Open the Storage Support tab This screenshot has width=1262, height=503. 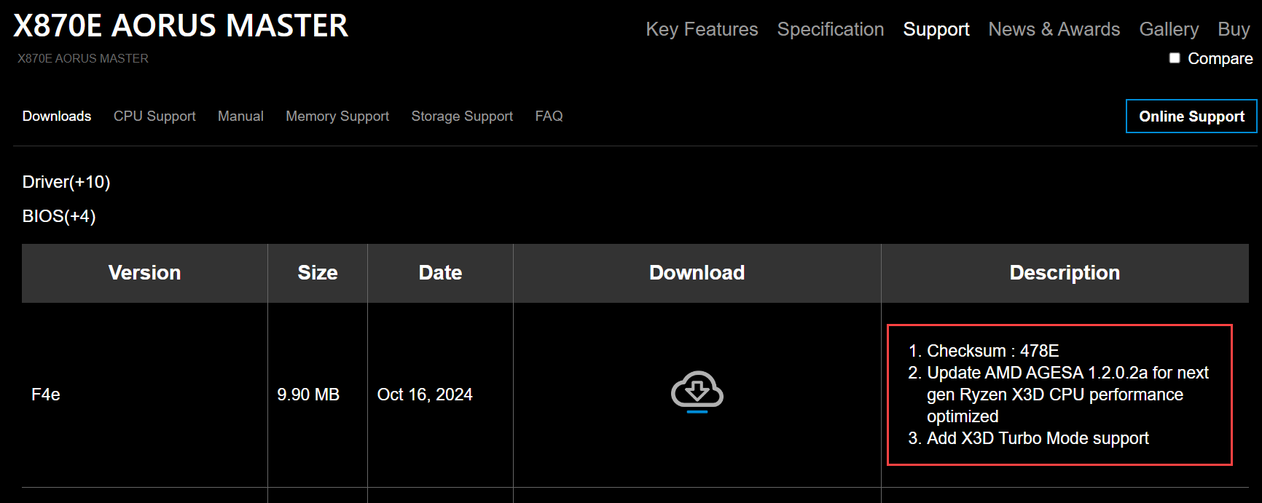462,116
